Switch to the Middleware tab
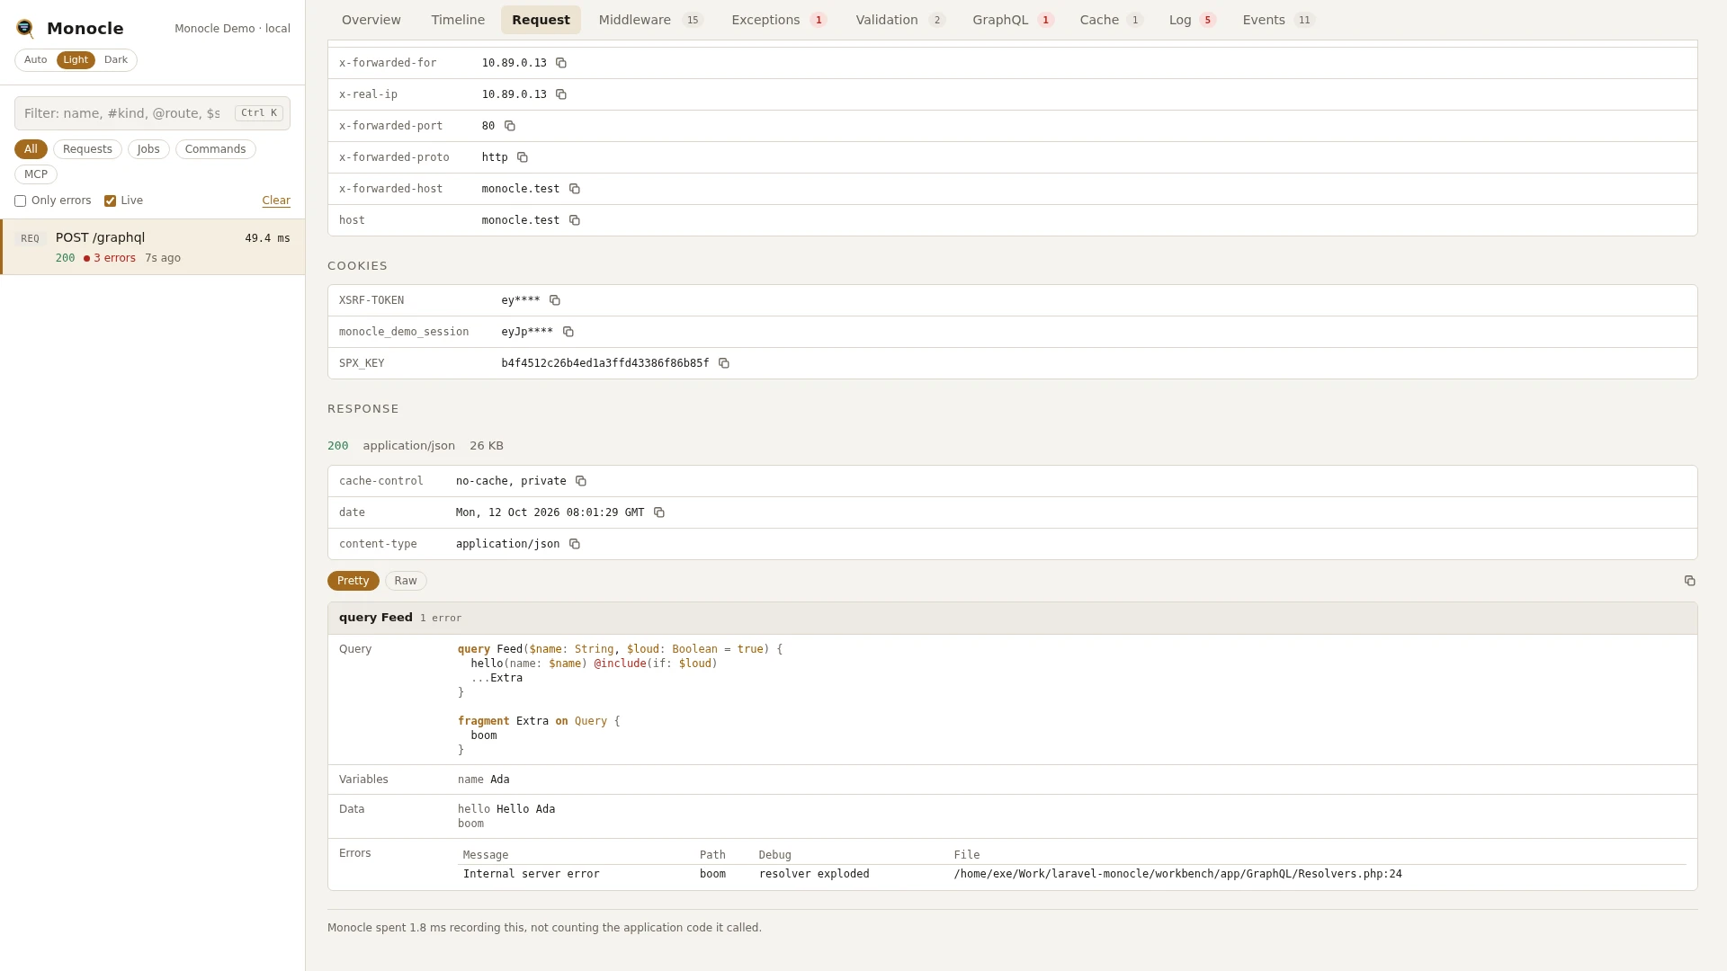Image resolution: width=1727 pixels, height=971 pixels. 650,20
